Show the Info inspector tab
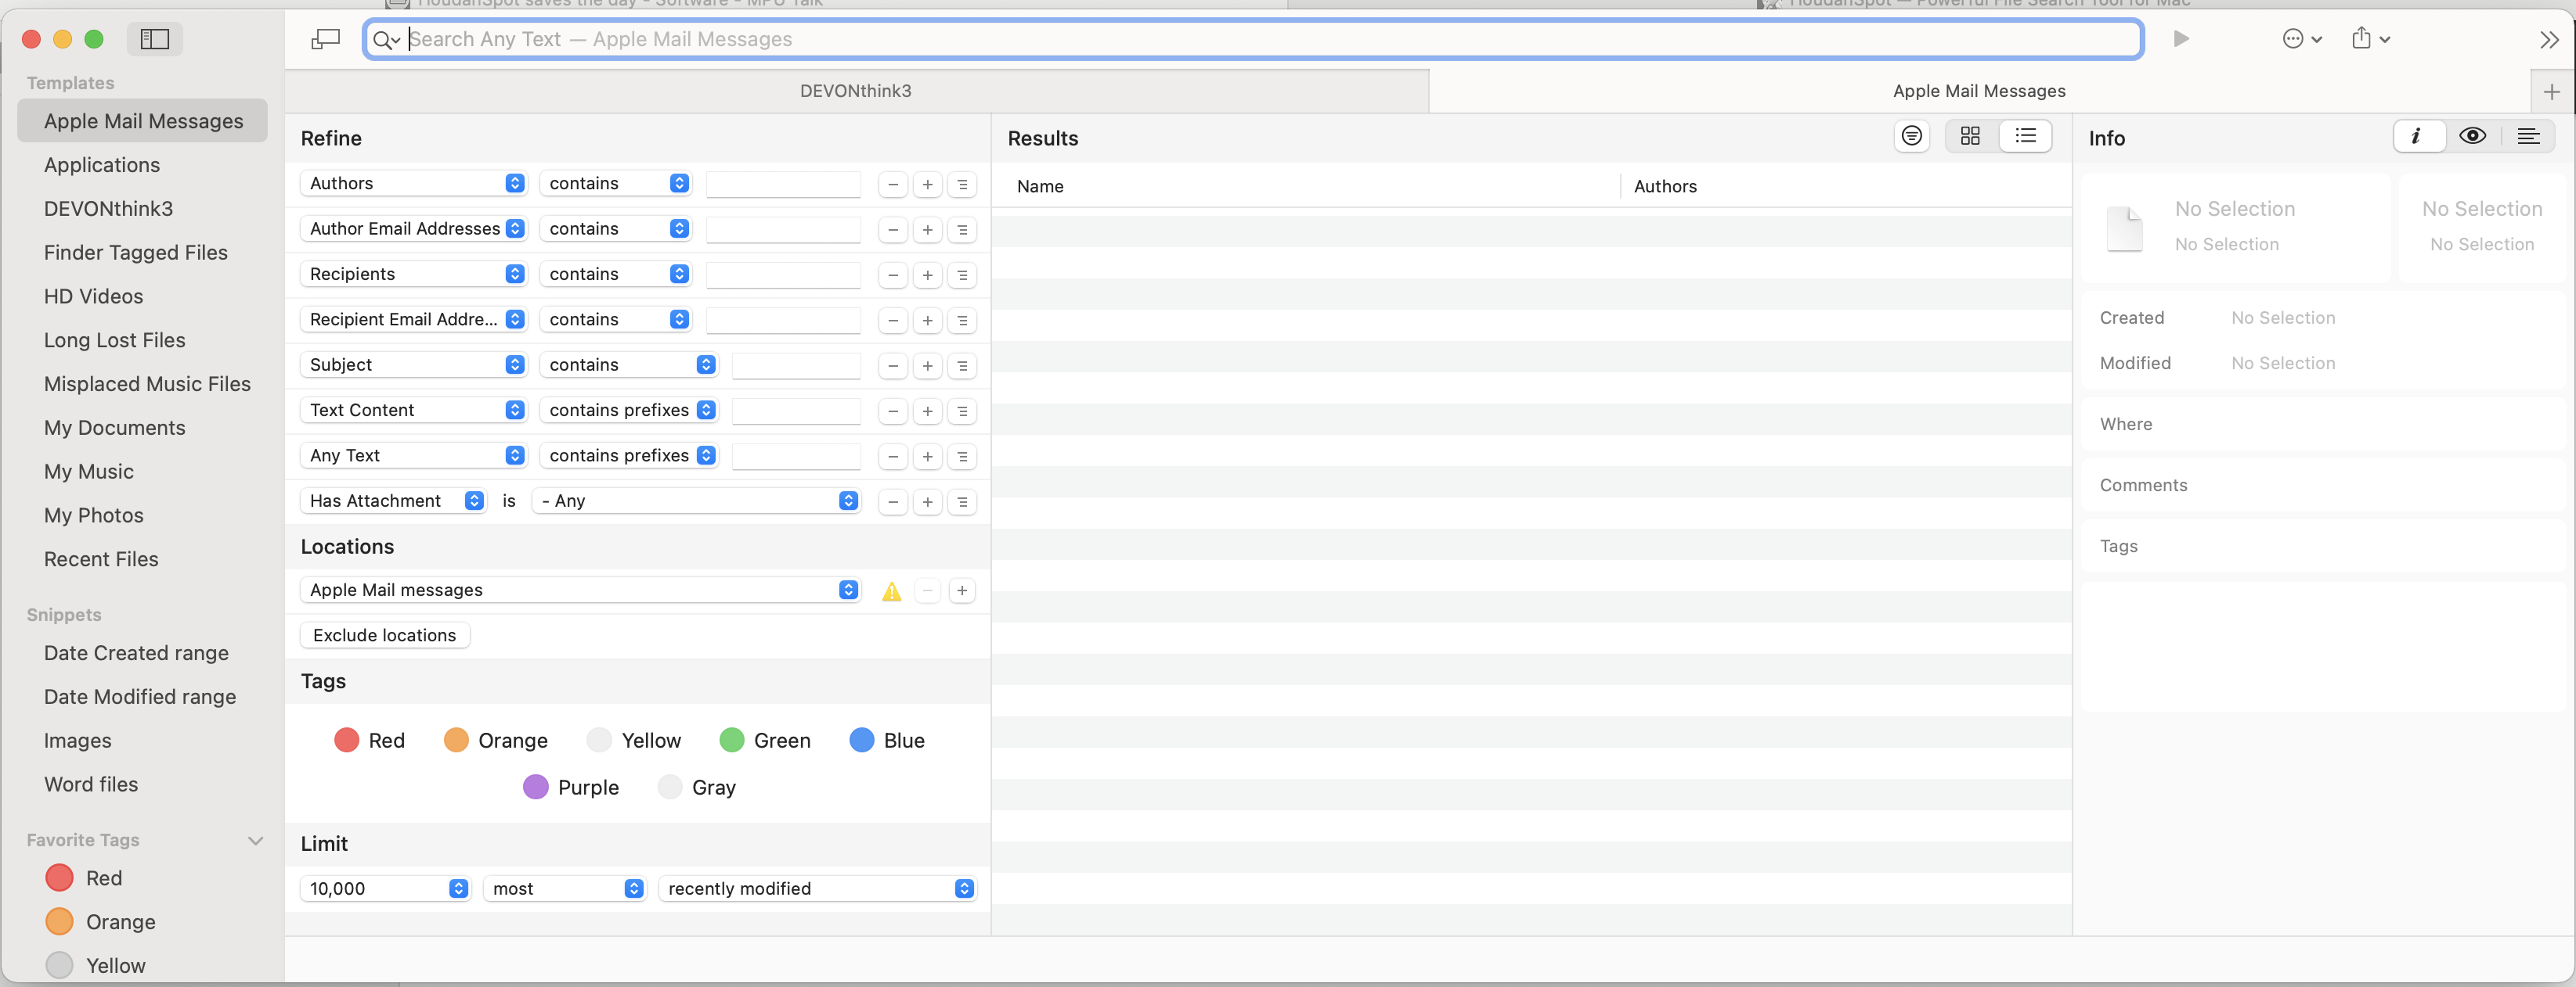This screenshot has height=987, width=2576. 2417,136
